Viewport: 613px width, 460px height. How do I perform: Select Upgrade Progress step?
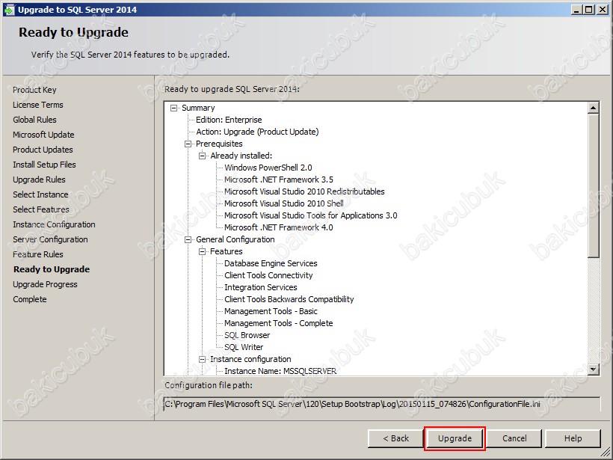(x=45, y=284)
